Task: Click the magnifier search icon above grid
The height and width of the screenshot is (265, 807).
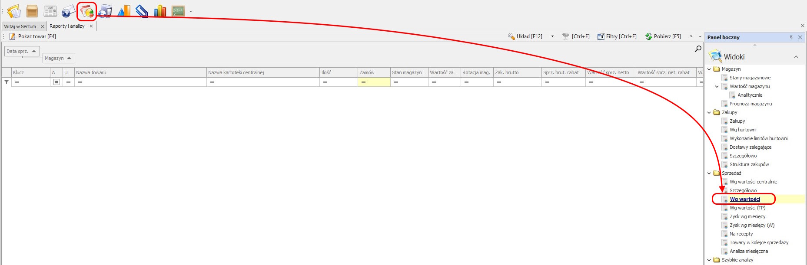Action: coord(698,49)
